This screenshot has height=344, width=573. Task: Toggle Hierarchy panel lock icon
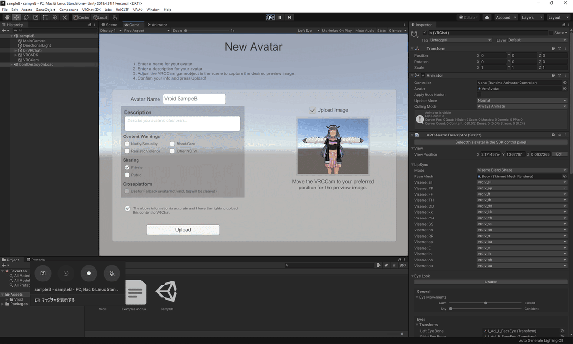point(89,25)
